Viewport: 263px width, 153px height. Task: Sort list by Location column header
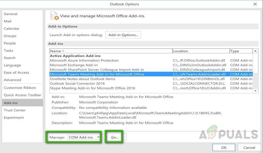pos(201,51)
